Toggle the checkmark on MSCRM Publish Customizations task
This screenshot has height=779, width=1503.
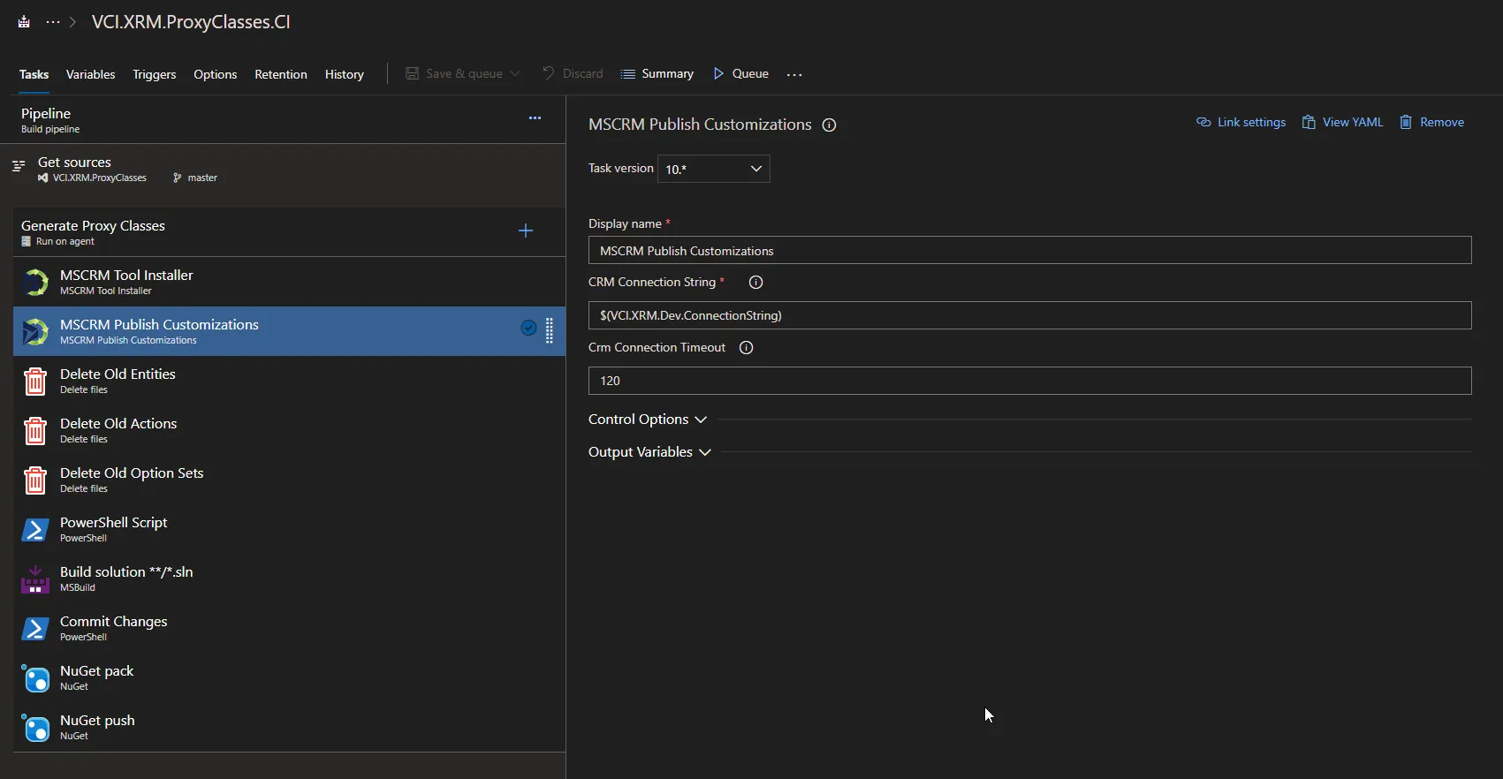(x=528, y=329)
